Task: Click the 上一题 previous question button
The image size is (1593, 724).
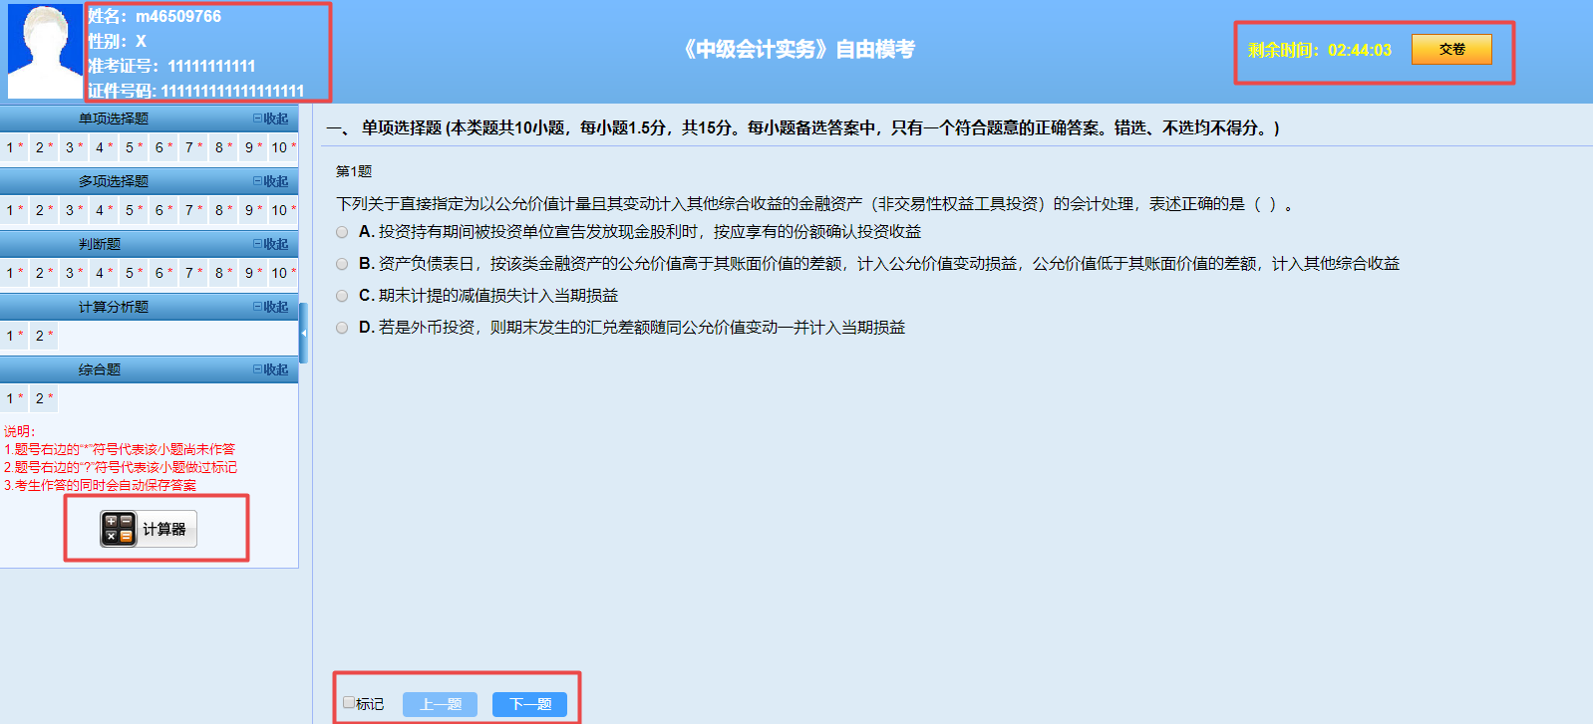Action: [x=440, y=704]
